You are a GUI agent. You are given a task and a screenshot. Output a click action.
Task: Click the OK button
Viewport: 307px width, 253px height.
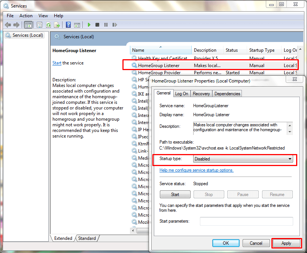226,243
